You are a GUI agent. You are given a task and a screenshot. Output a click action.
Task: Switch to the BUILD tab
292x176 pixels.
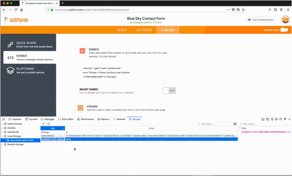pos(122,30)
